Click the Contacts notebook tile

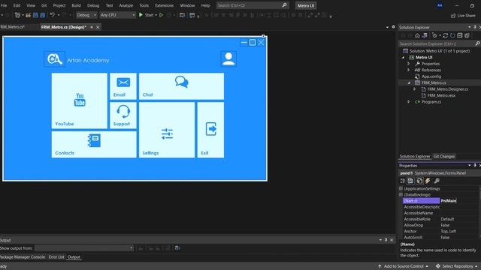pyautogui.click(x=94, y=145)
